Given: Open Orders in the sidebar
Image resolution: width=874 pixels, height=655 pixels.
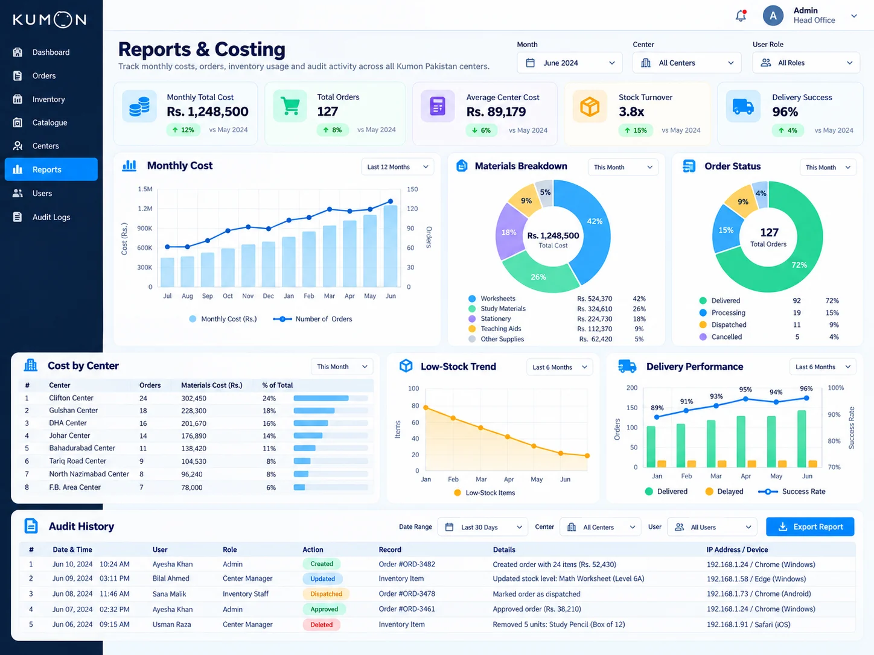Looking at the screenshot, I should [x=51, y=76].
